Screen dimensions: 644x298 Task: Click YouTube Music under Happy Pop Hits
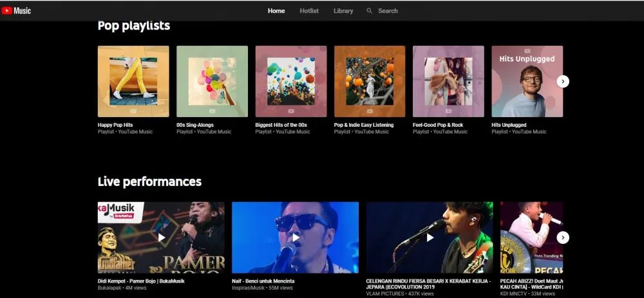[x=135, y=132]
